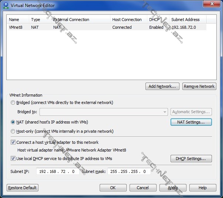Click subnet address 192.168.72.0 cell

(184, 27)
